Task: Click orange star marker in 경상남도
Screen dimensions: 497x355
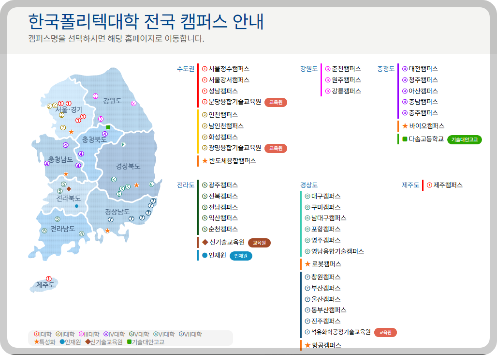Action: (x=107, y=231)
